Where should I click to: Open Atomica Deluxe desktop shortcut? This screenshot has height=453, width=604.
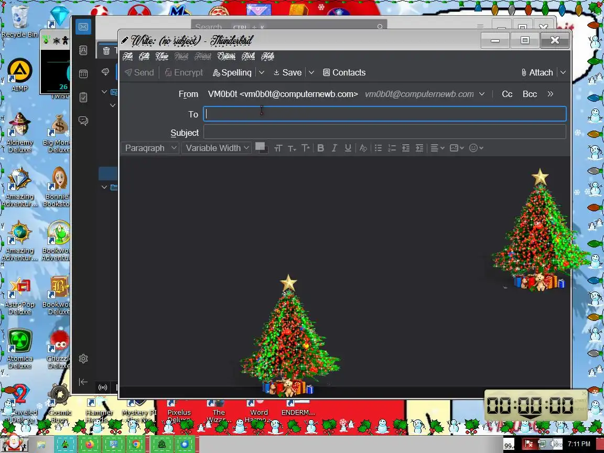point(19,349)
